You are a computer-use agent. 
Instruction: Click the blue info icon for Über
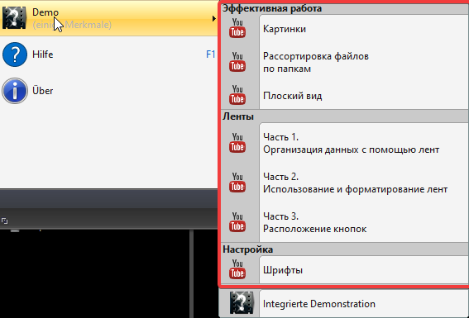[x=15, y=91]
